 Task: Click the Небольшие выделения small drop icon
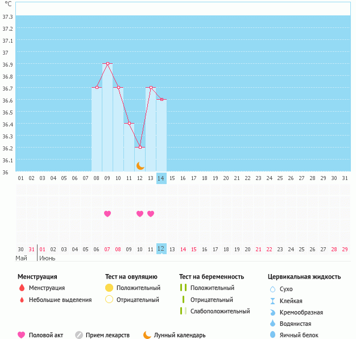(x=22, y=300)
